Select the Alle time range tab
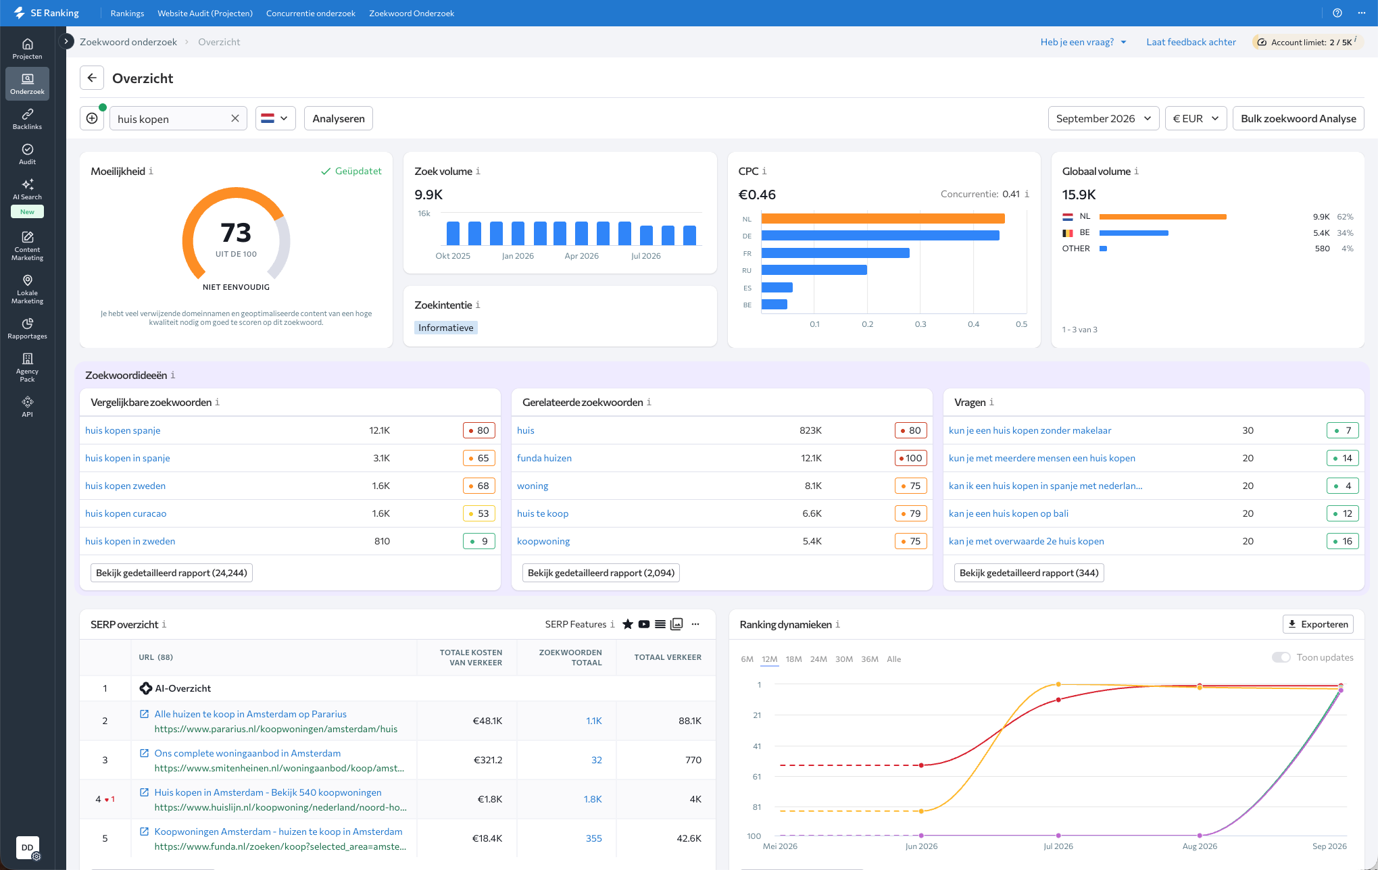Screen dimensions: 1378x870 tap(893, 659)
